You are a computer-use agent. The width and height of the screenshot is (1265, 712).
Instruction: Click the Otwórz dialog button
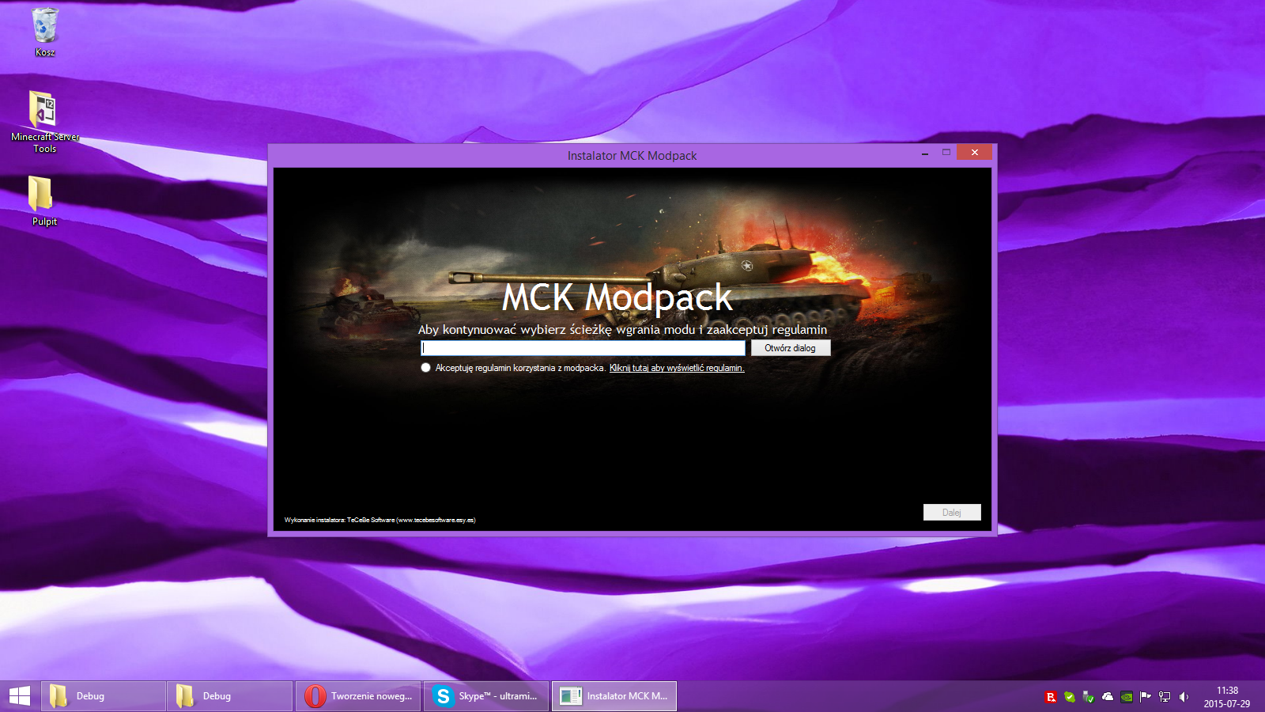click(x=791, y=348)
